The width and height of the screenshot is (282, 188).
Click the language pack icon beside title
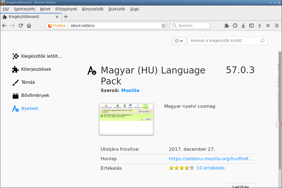point(92,70)
